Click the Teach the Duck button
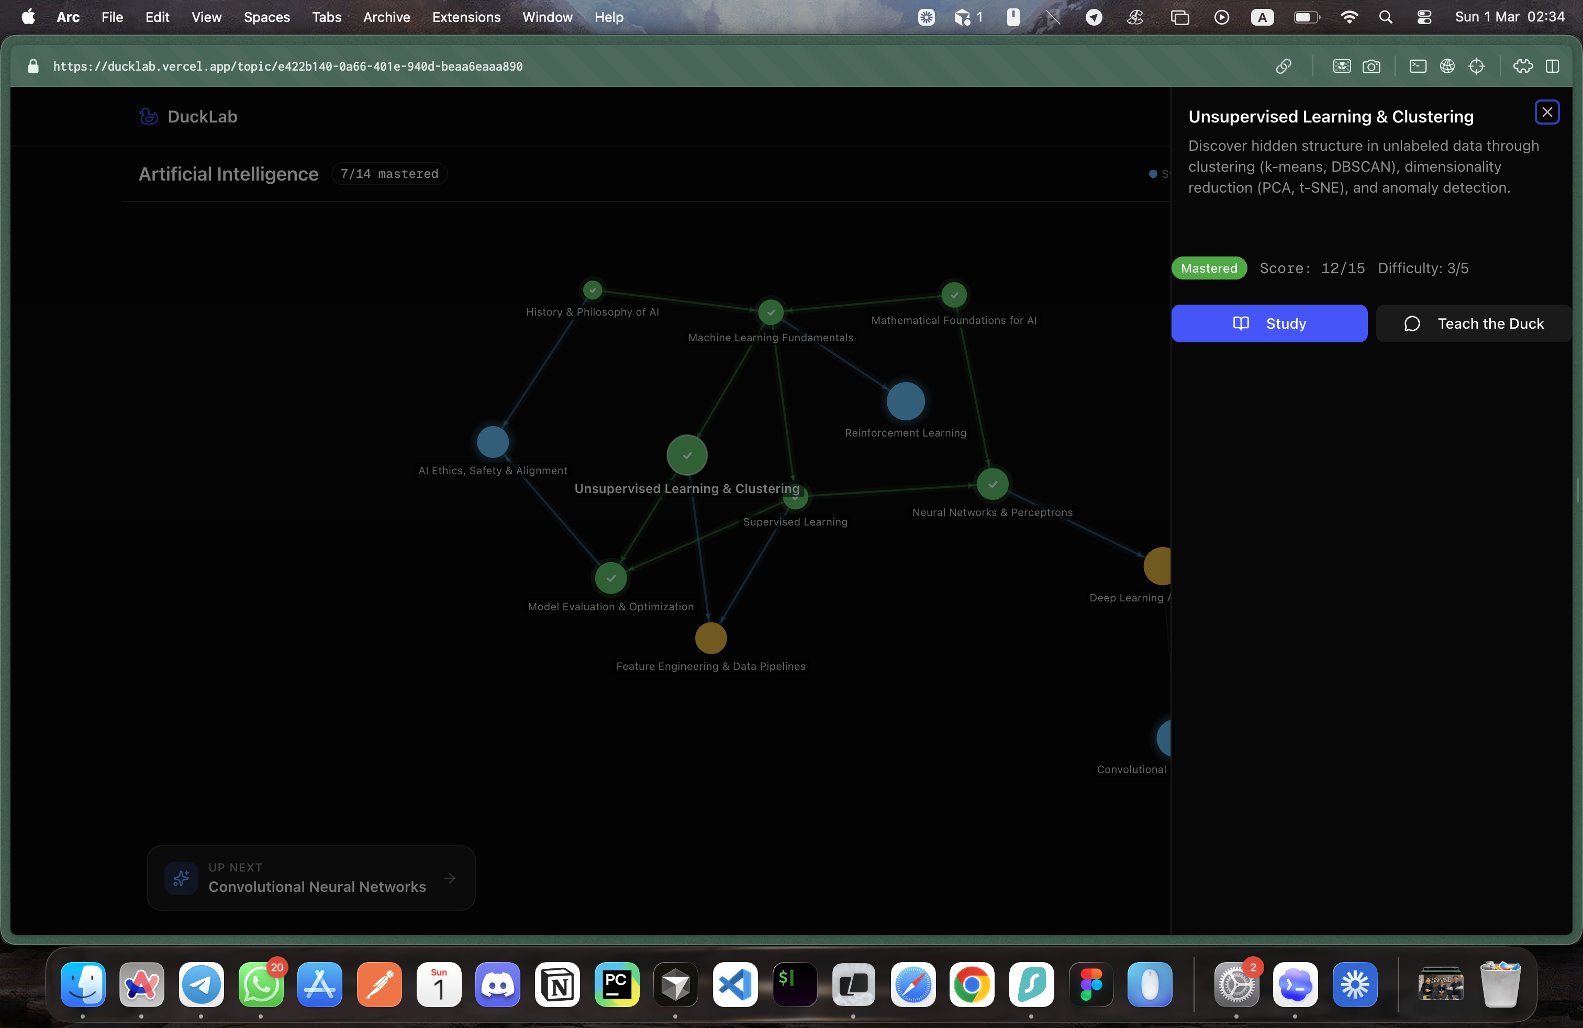Image resolution: width=1583 pixels, height=1028 pixels. (1474, 324)
